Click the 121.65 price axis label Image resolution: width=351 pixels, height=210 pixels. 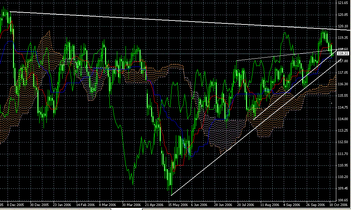(x=343, y=3)
